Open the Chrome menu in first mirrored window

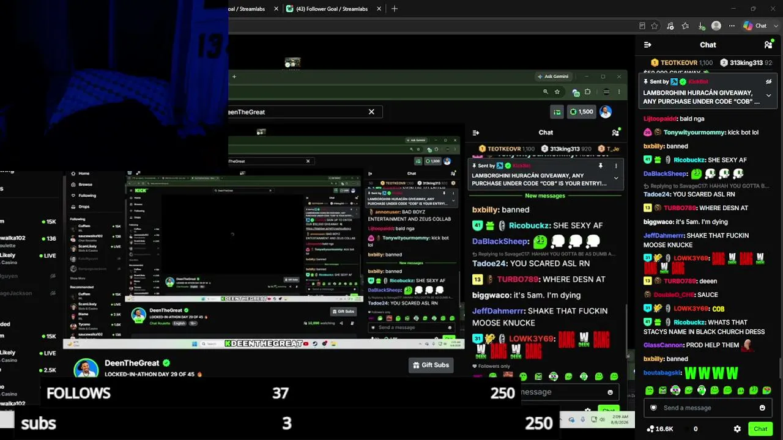click(618, 92)
